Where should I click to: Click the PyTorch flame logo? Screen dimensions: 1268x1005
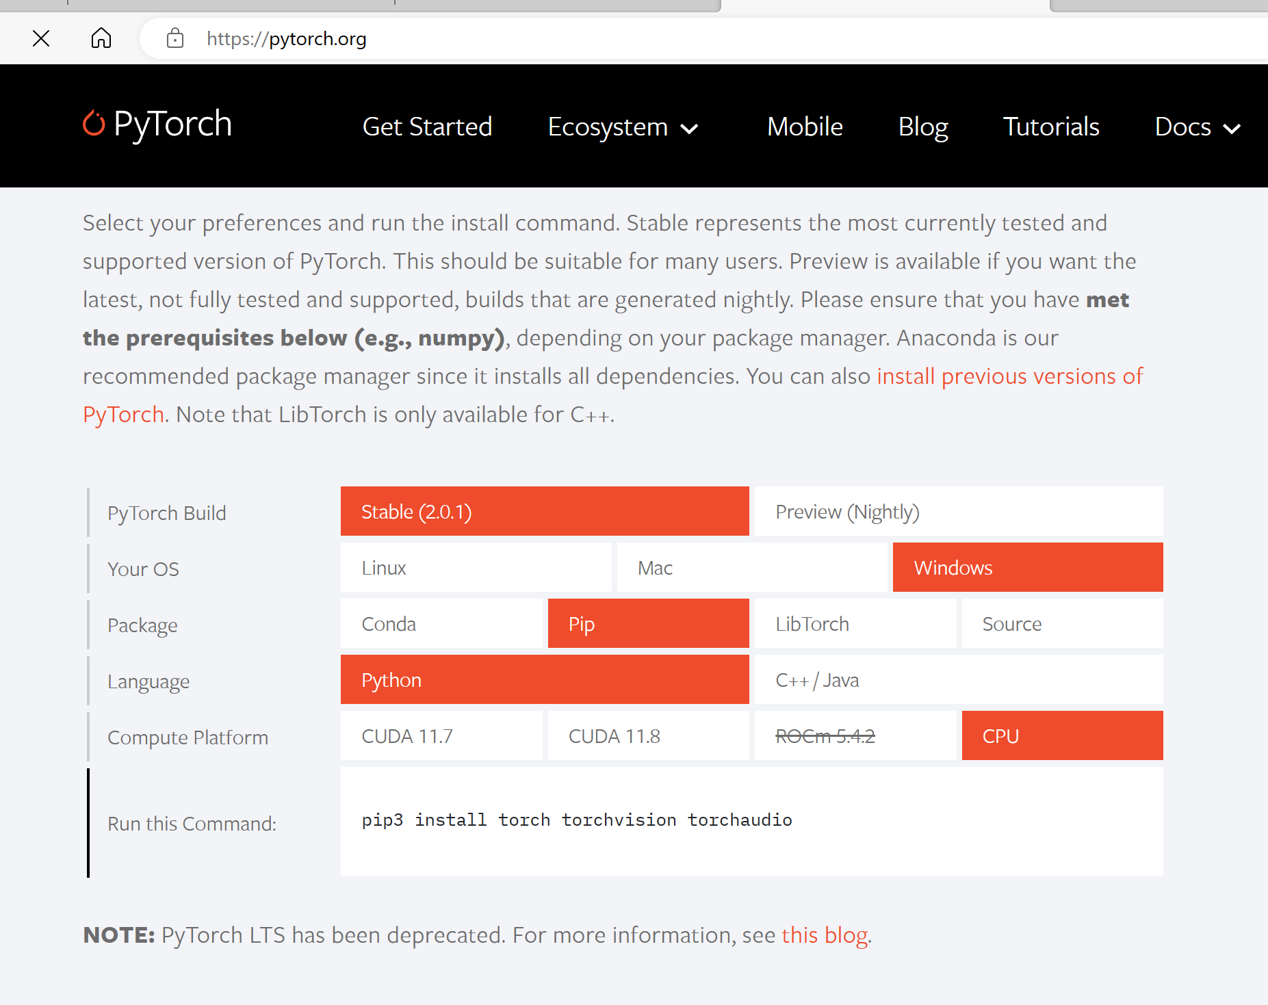coord(94,124)
